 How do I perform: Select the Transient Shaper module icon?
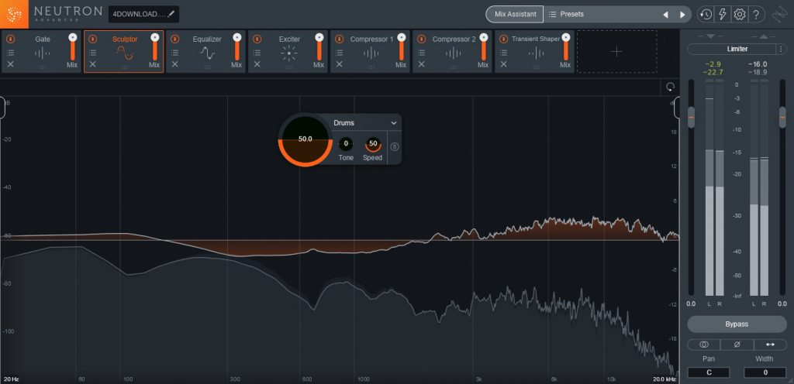click(536, 53)
